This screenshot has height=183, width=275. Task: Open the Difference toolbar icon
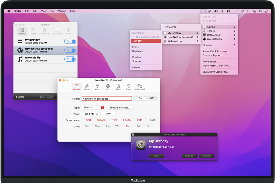(57, 31)
